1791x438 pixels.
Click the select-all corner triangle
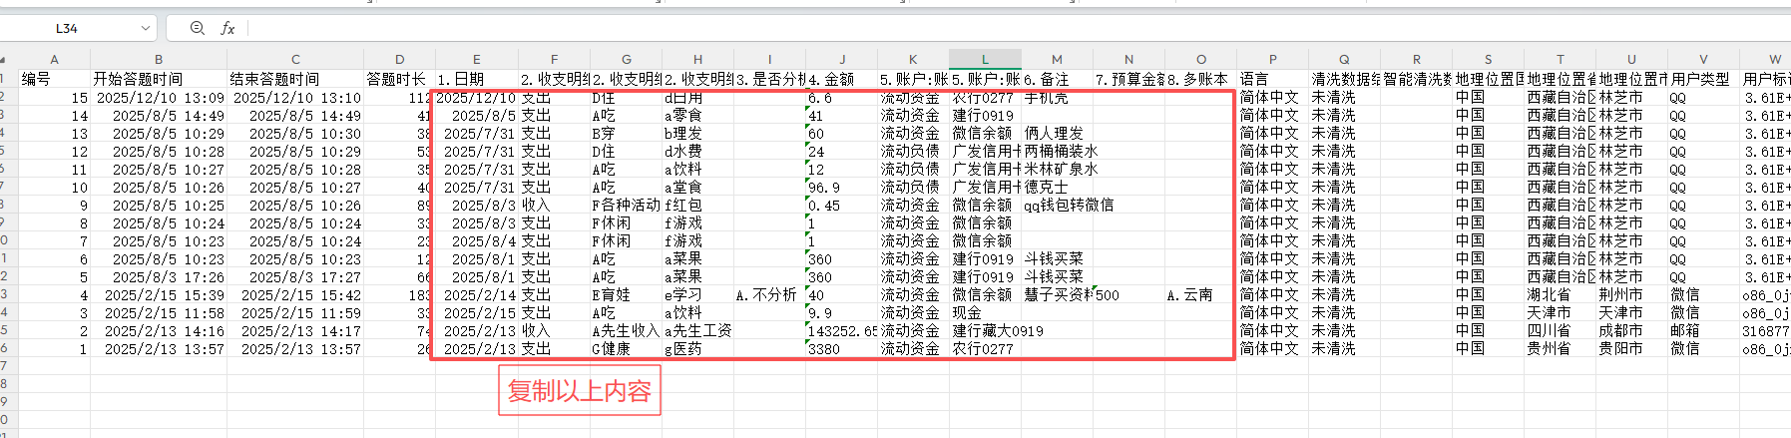pos(4,60)
